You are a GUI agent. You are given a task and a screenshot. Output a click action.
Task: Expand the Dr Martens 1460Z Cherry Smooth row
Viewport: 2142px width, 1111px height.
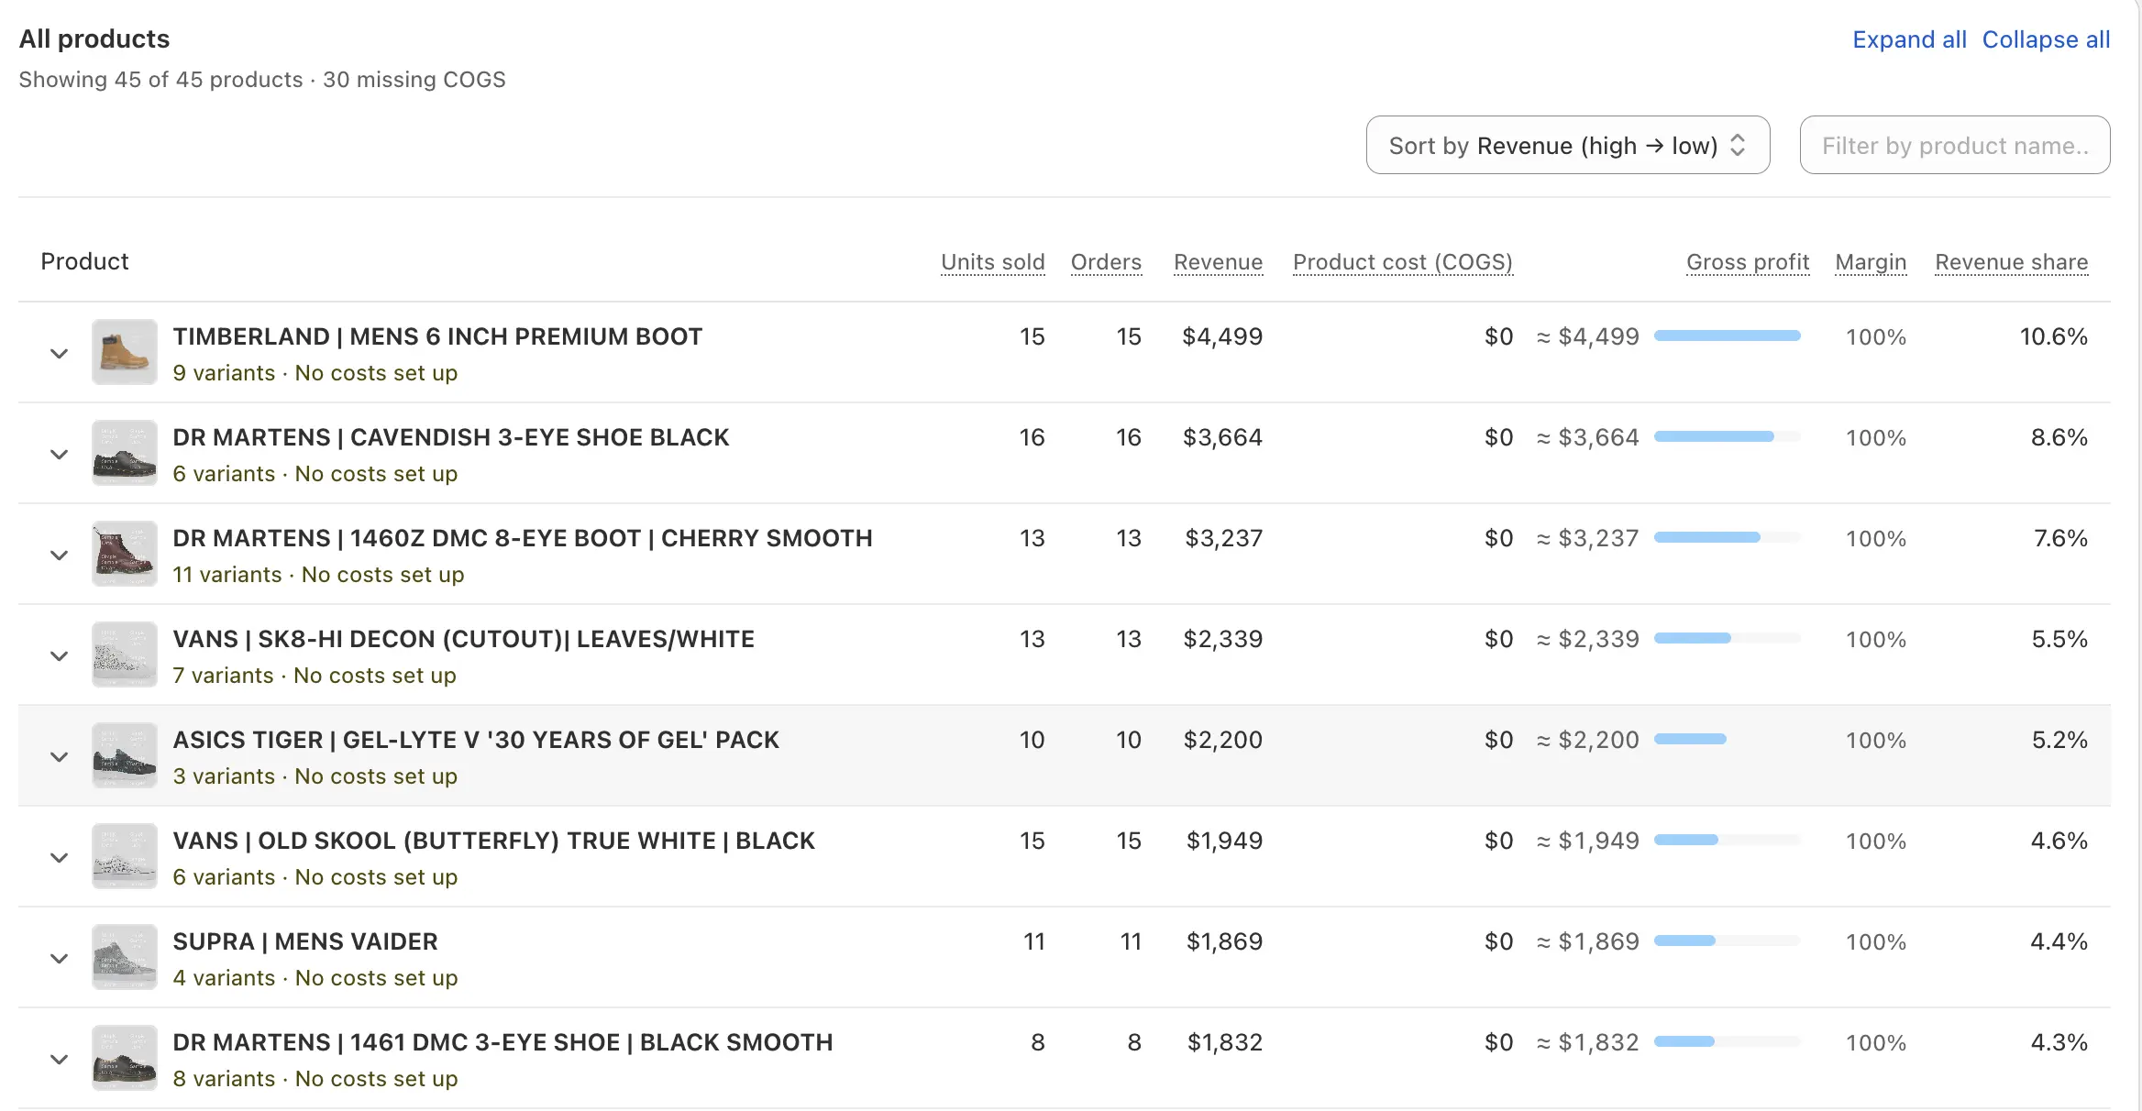click(x=59, y=555)
